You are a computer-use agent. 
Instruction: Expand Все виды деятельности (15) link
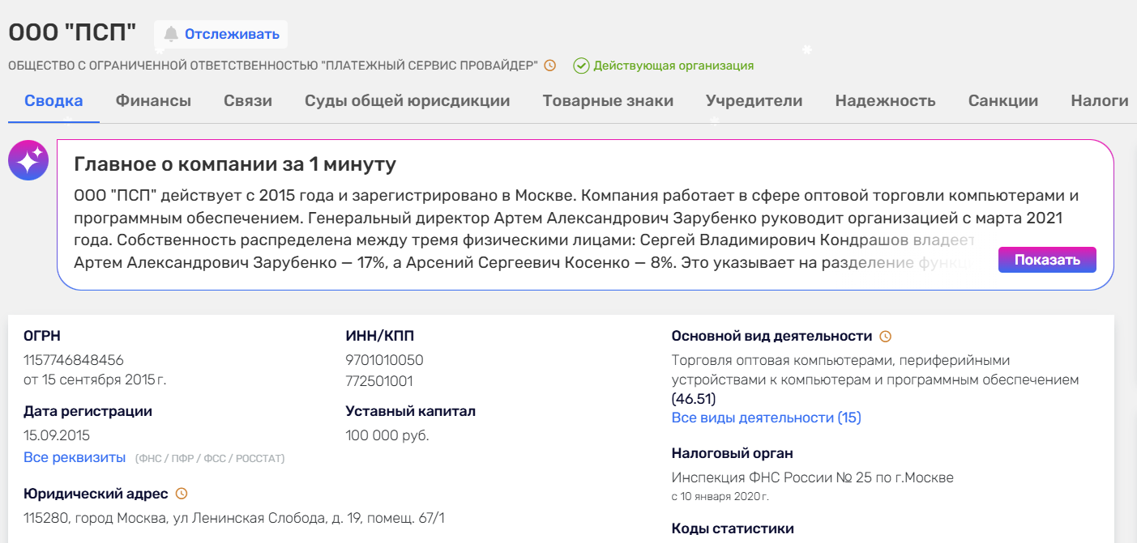click(766, 418)
